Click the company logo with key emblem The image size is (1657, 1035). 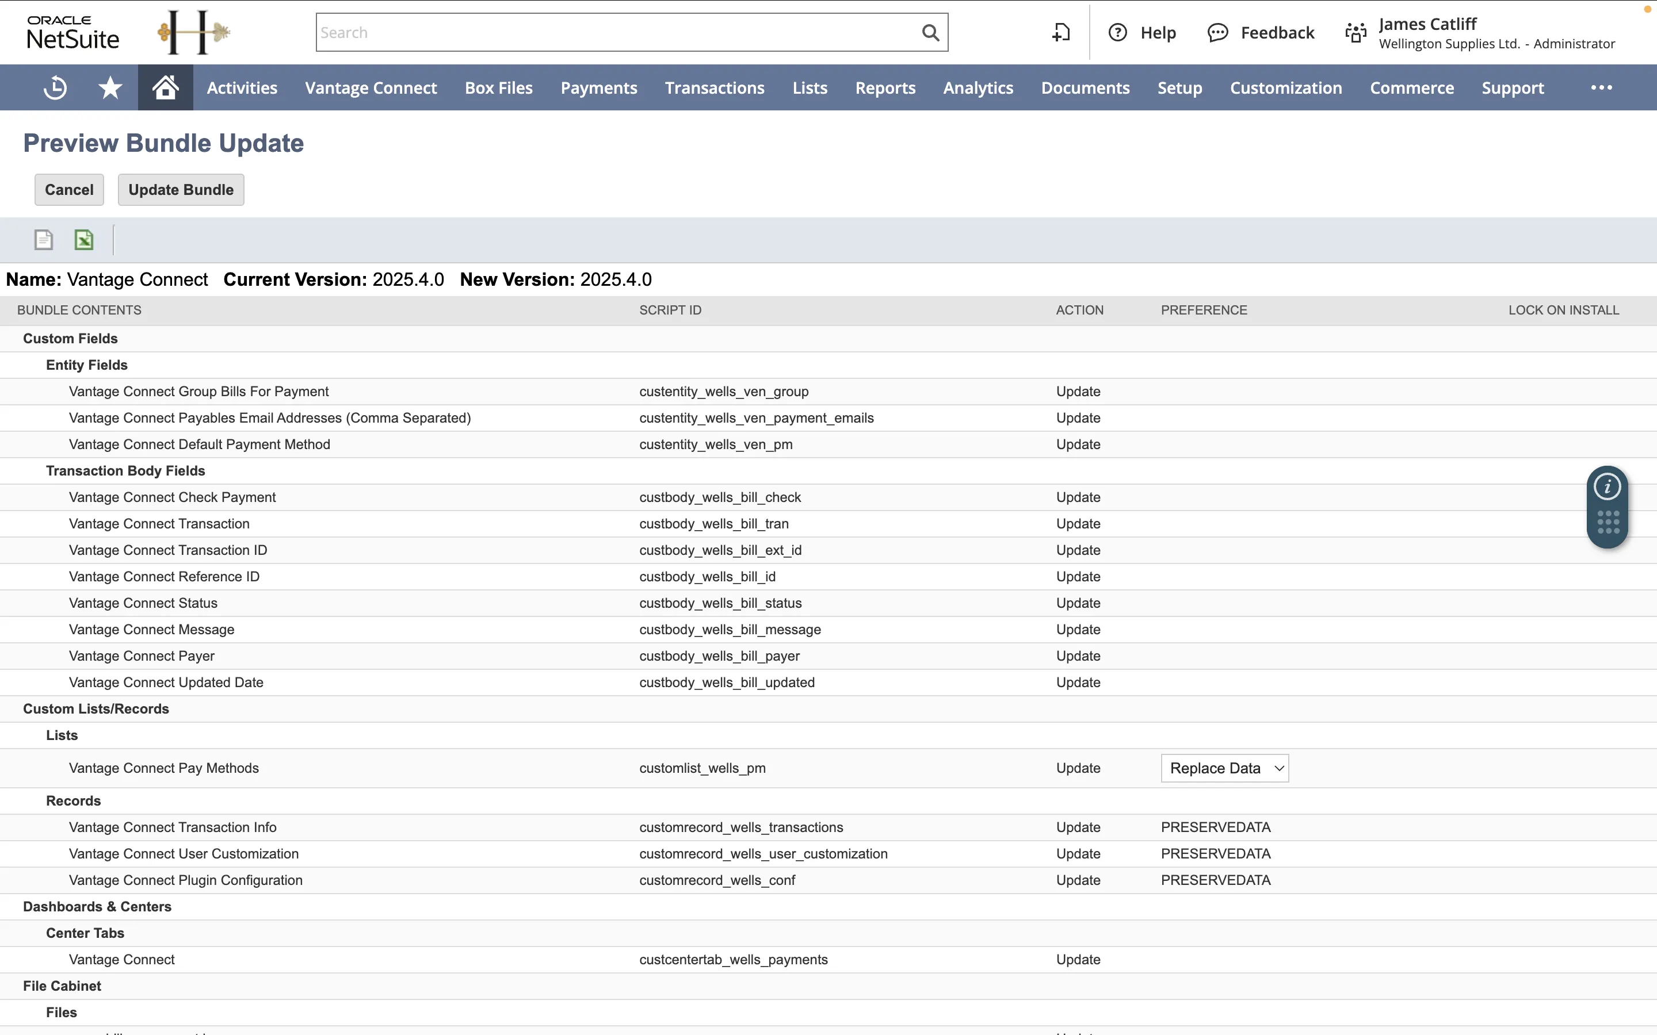pos(194,32)
